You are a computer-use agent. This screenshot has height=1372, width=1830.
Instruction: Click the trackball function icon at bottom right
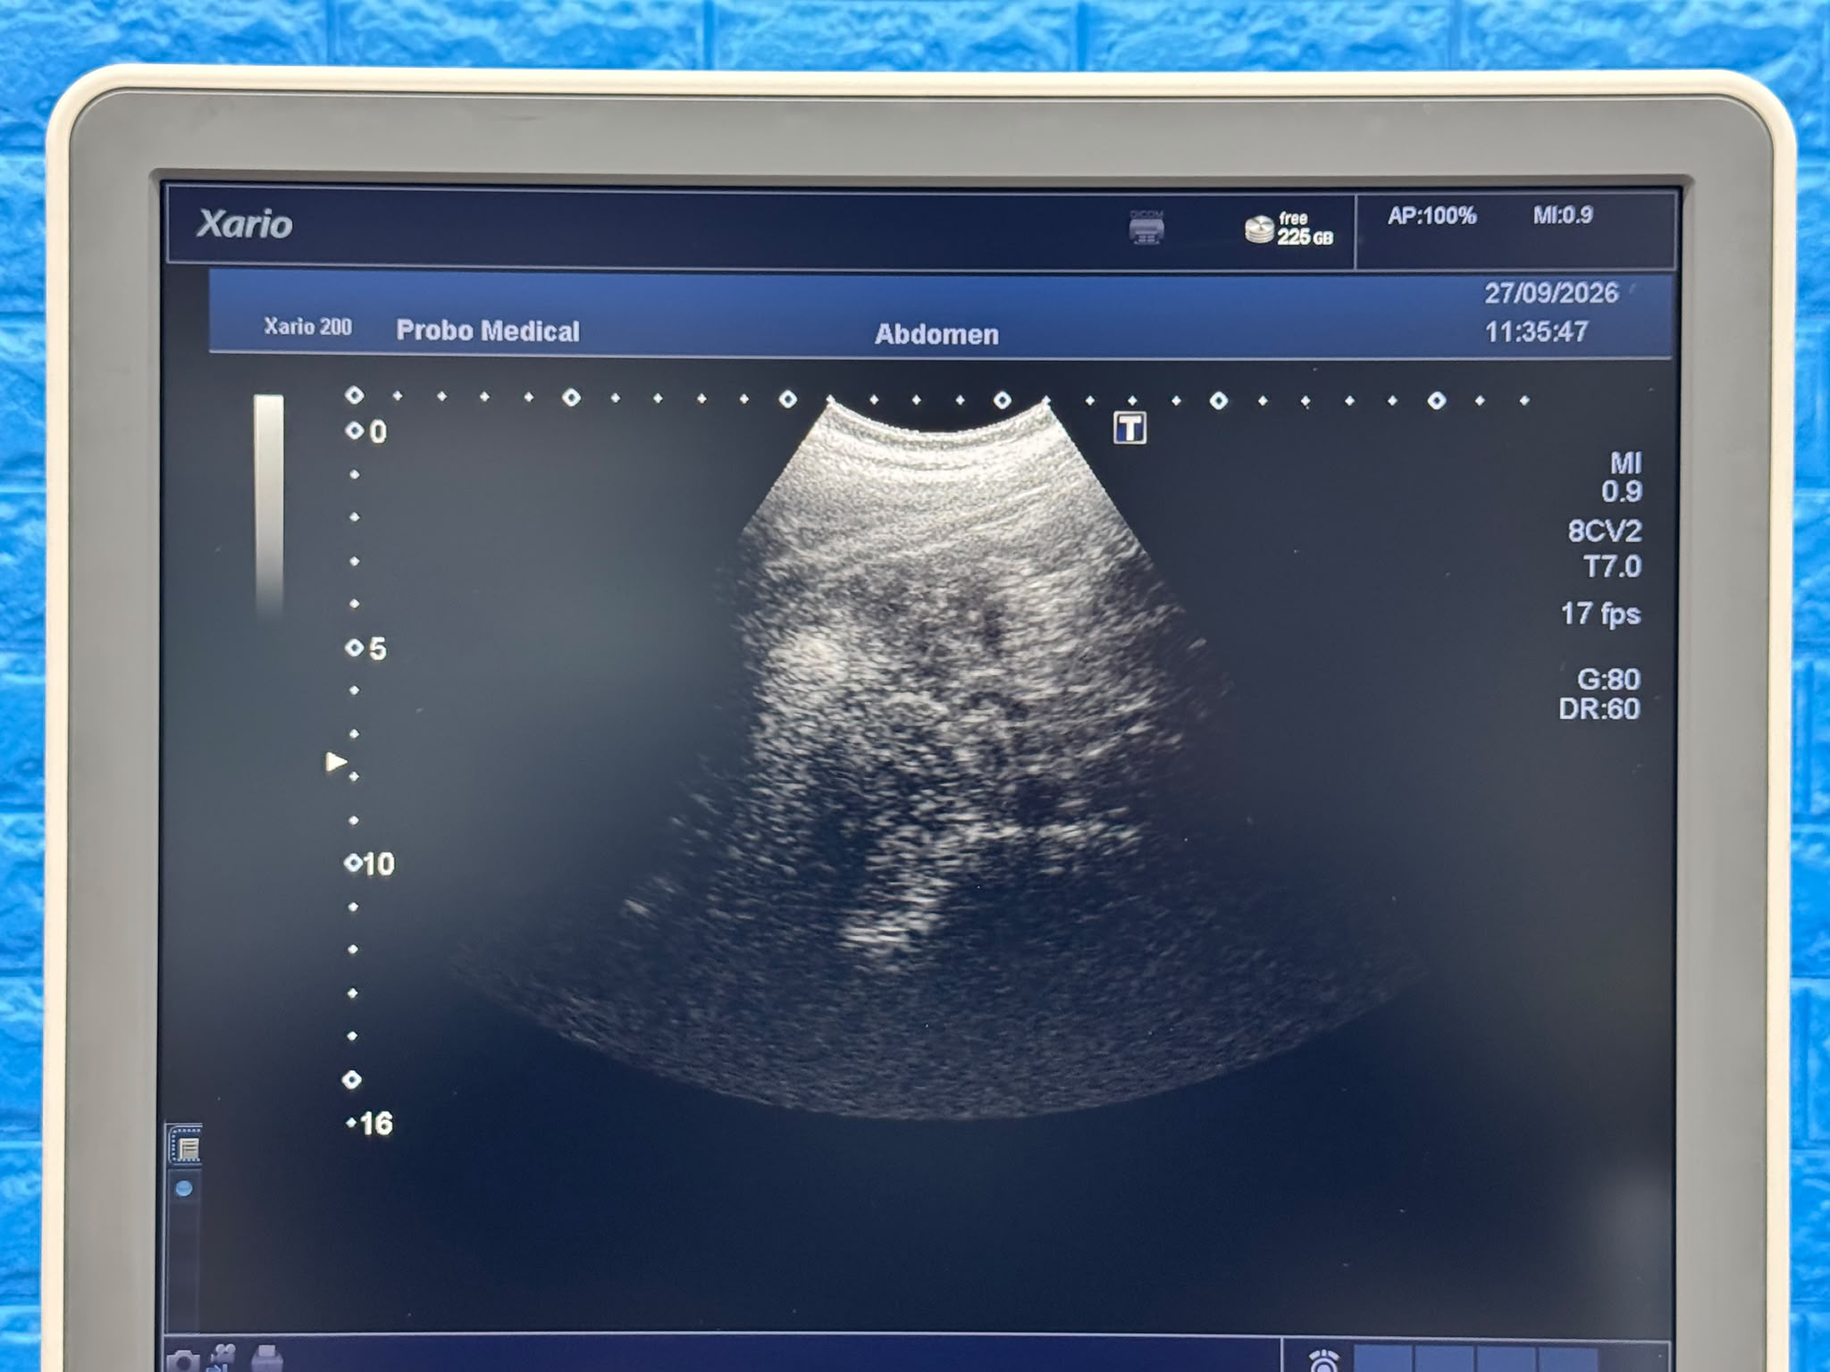(x=1323, y=1361)
